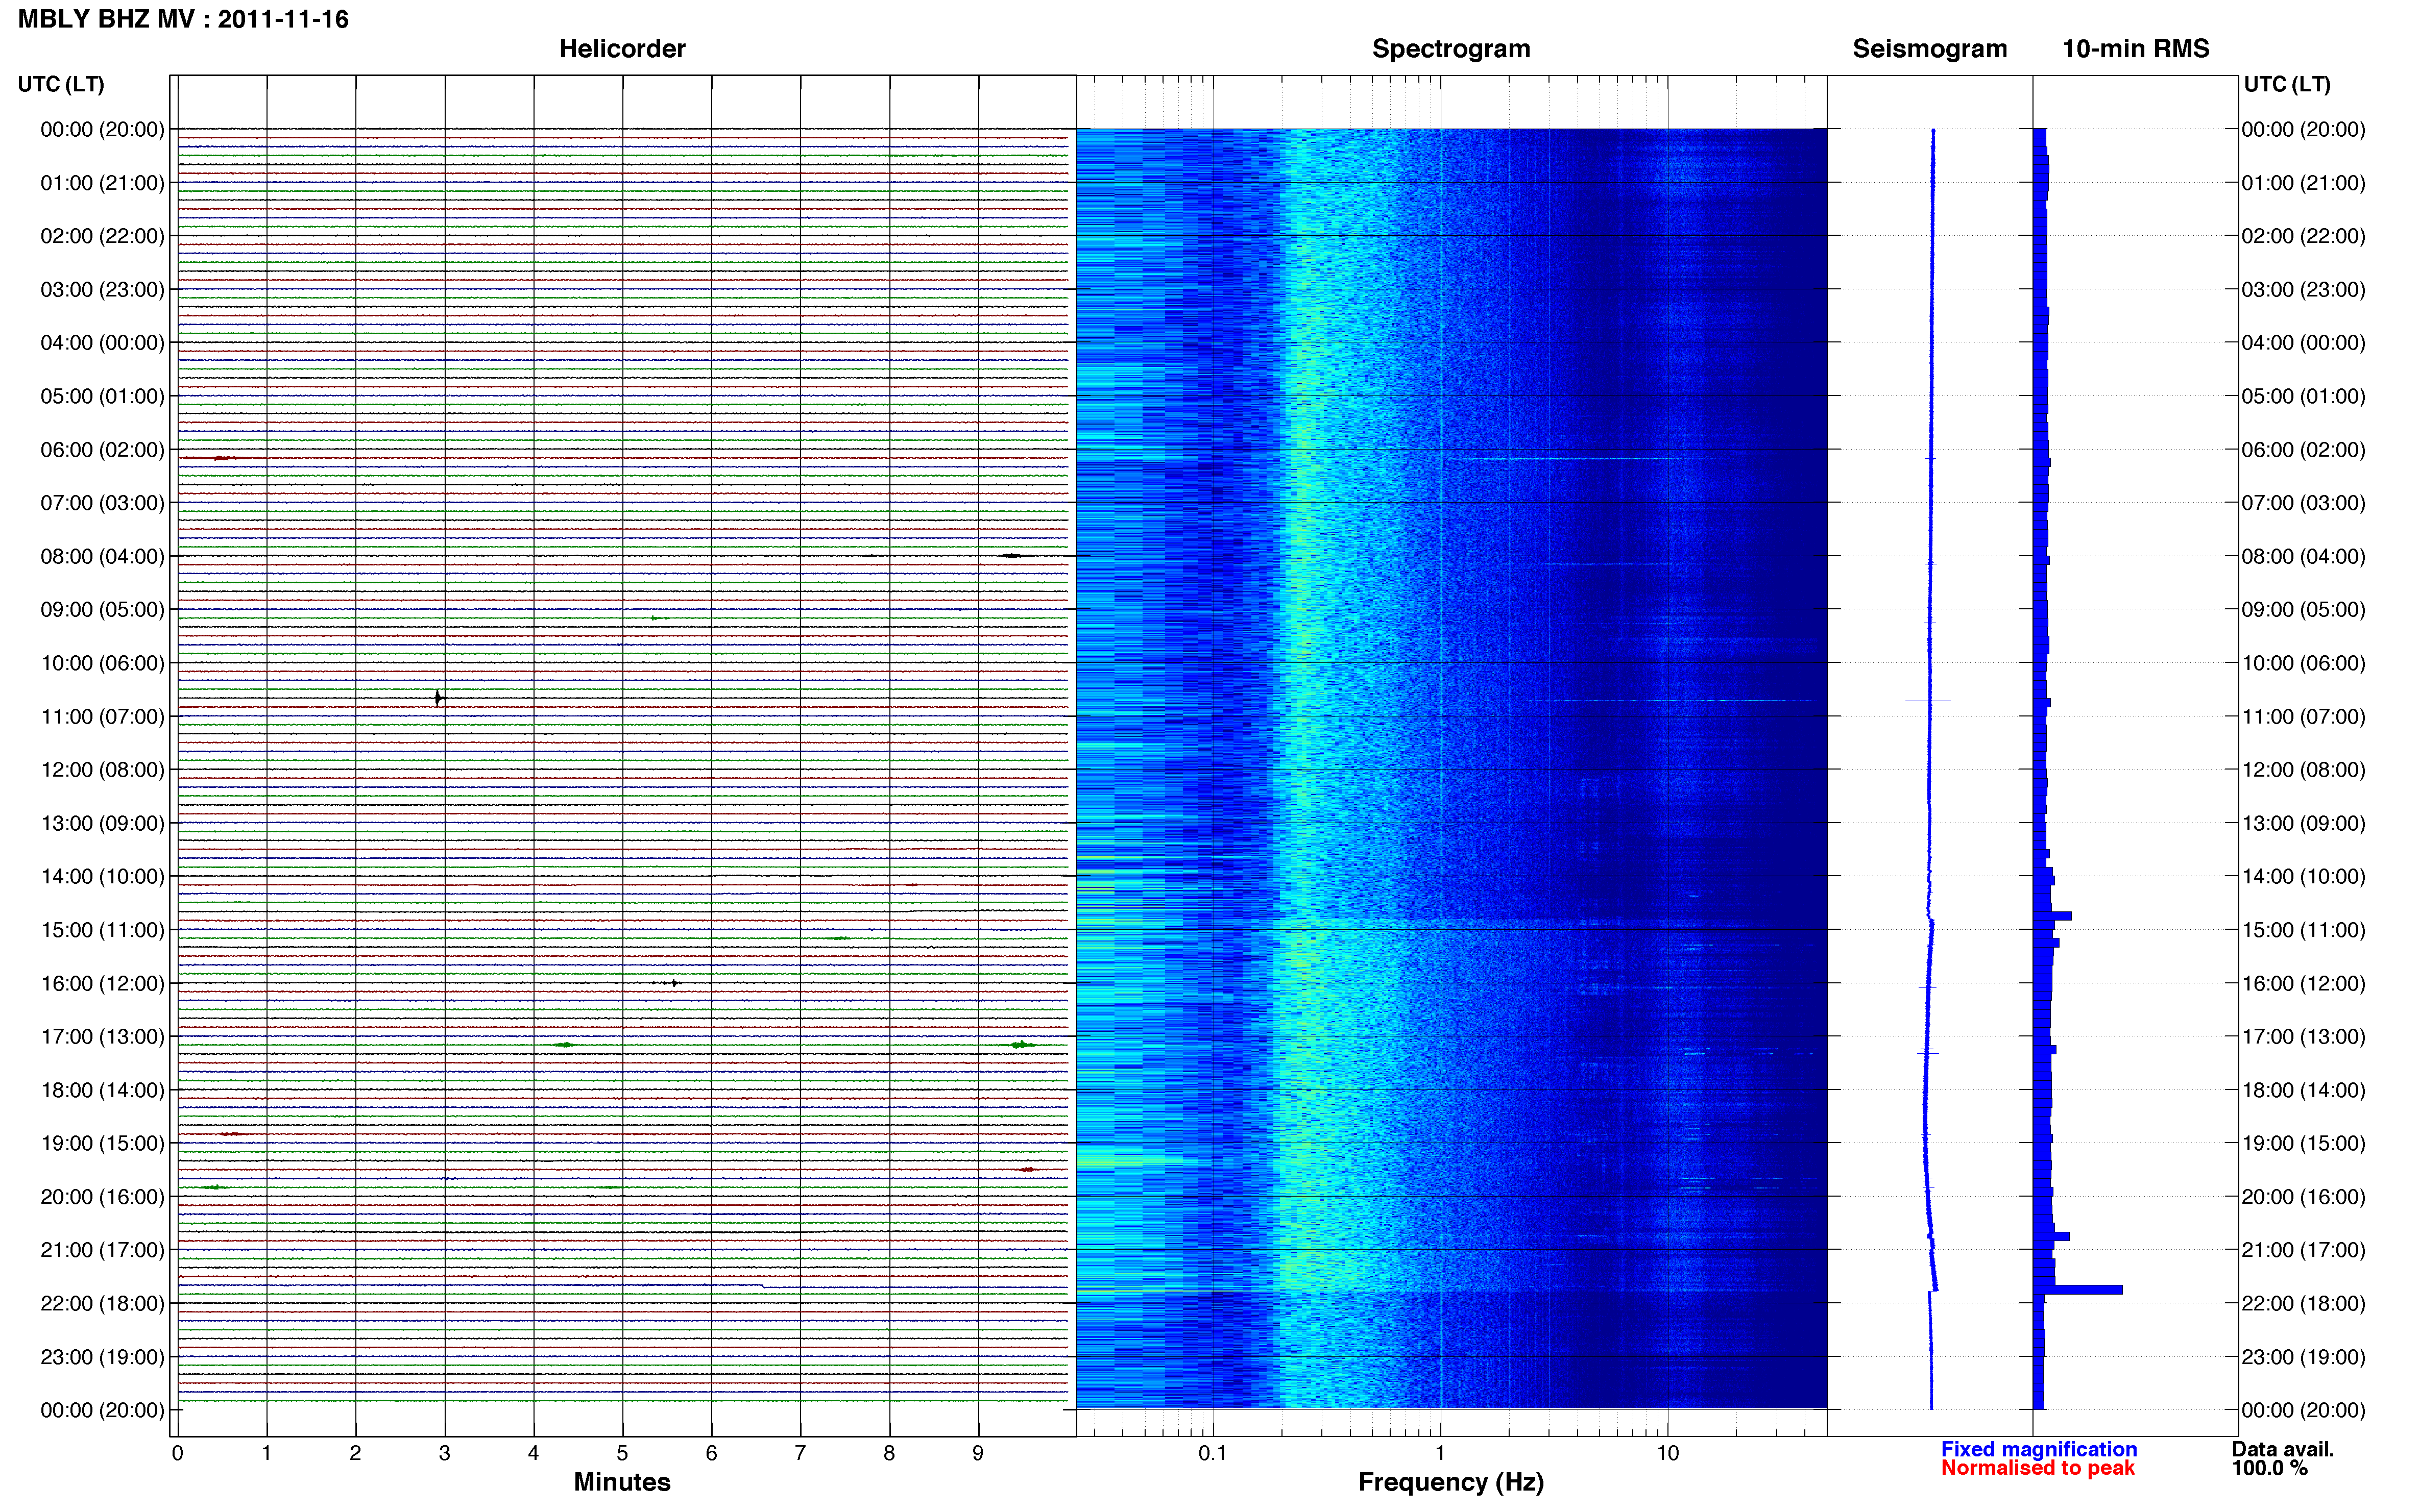This screenshot has width=2420, height=1512.
Task: Click tick label "0" on the Minutes axis
Action: tap(177, 1453)
